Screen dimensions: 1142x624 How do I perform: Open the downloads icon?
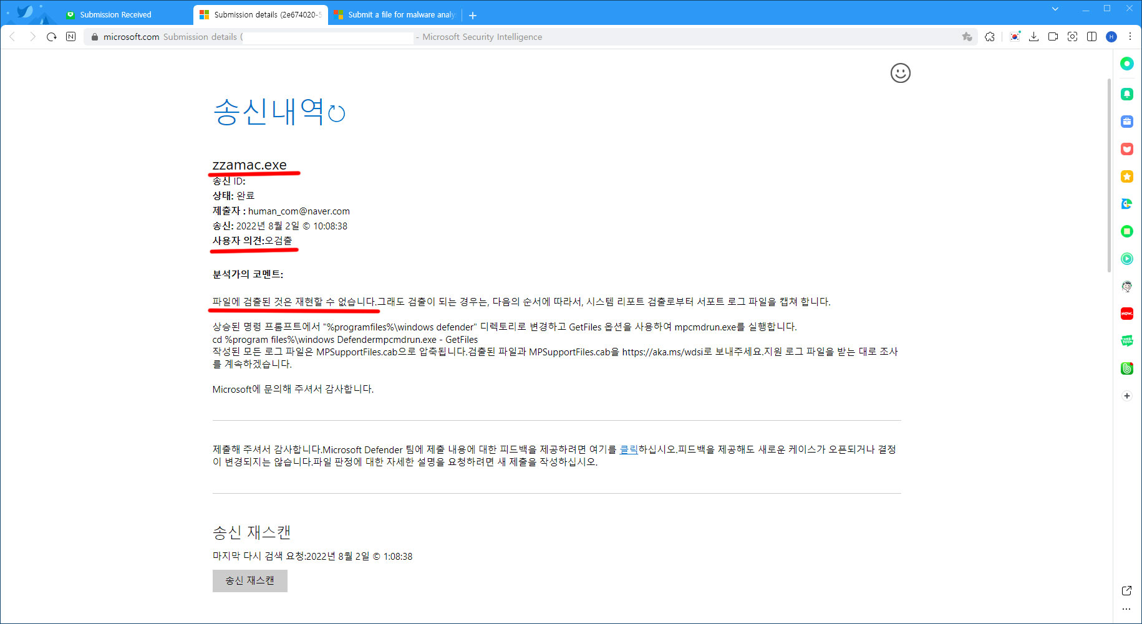(1033, 37)
